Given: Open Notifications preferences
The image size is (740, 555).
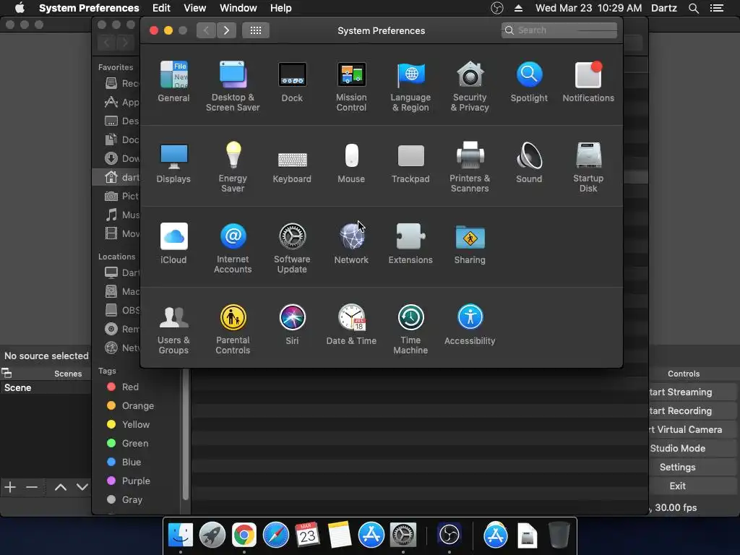Looking at the screenshot, I should pos(588,82).
